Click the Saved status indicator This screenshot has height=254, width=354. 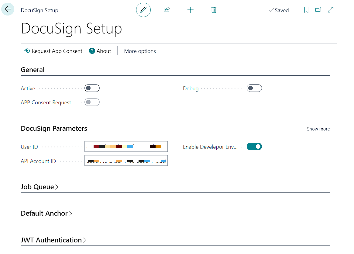279,10
